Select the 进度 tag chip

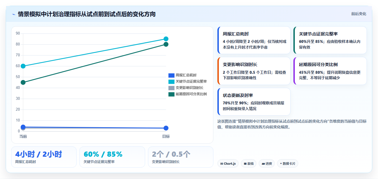point(267,164)
